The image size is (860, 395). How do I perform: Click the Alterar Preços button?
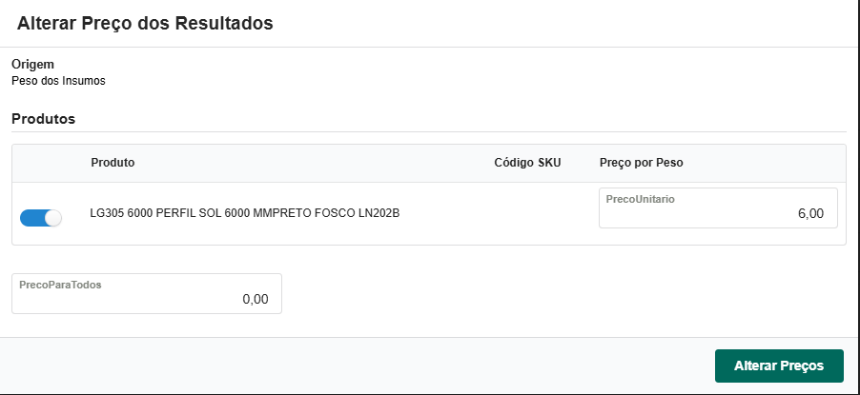tap(779, 365)
